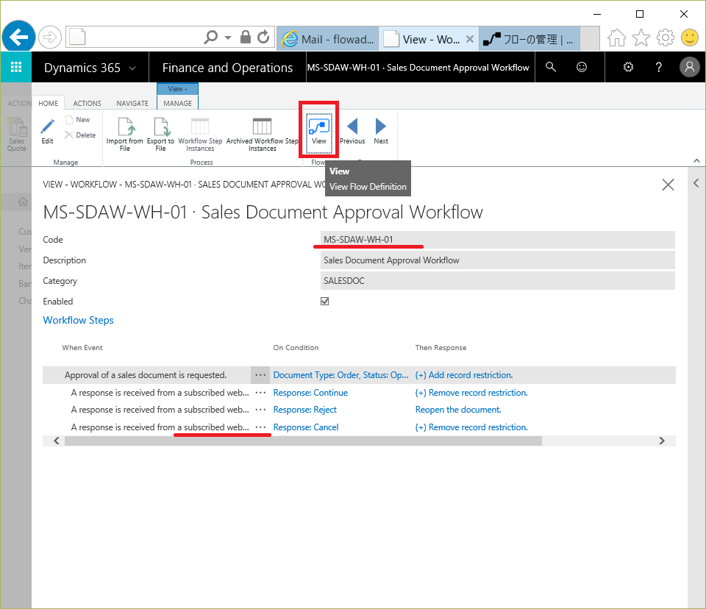Expand the Dynamics 365 dropdown chevron
This screenshot has height=609, width=706.
[132, 68]
